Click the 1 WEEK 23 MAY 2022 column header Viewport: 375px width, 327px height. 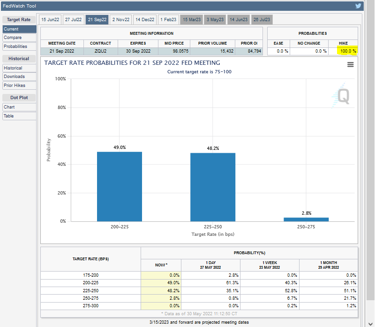(270, 265)
